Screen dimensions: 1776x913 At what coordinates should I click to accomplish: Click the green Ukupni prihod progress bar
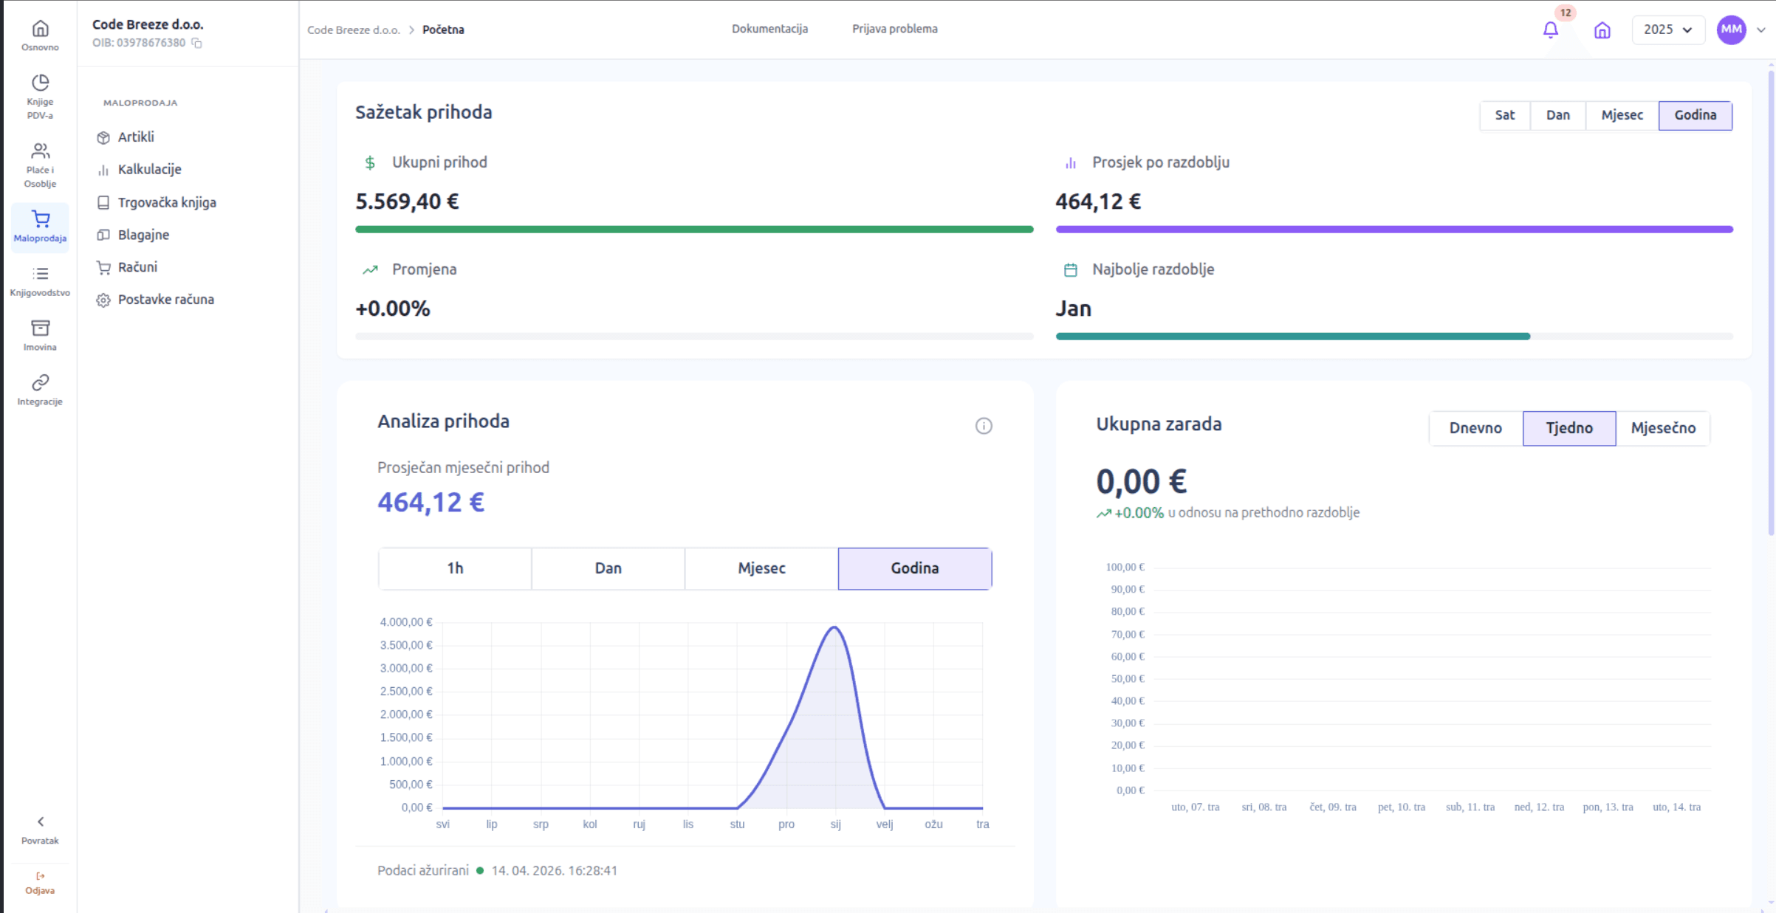click(694, 230)
